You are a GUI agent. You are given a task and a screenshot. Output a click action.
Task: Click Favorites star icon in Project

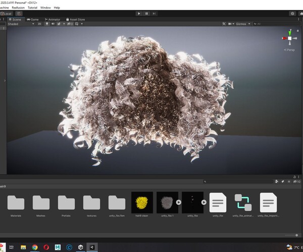289,181
